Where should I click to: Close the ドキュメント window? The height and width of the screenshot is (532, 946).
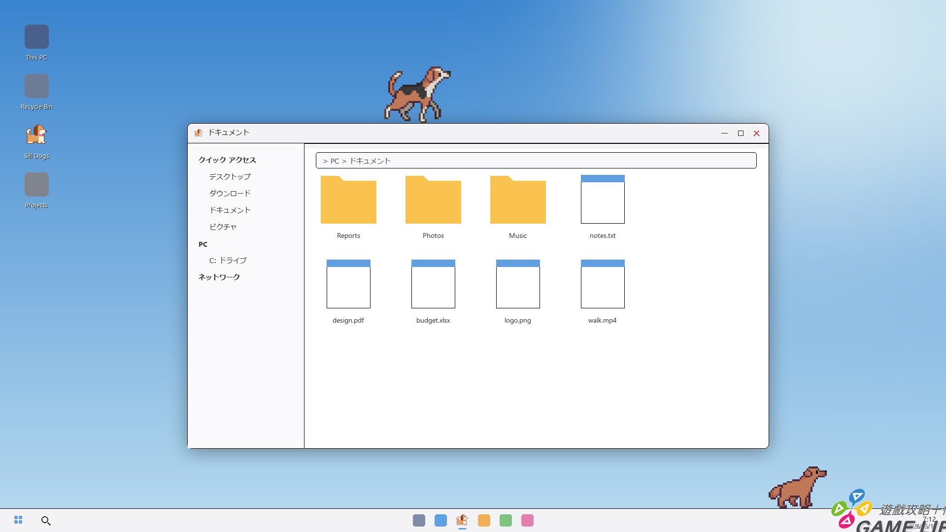(757, 133)
